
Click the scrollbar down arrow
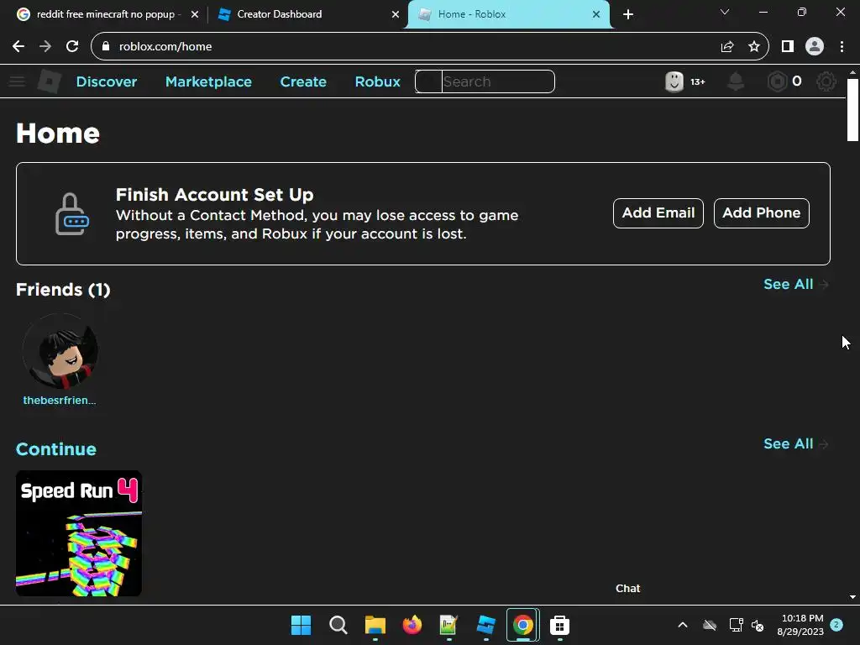click(x=852, y=597)
